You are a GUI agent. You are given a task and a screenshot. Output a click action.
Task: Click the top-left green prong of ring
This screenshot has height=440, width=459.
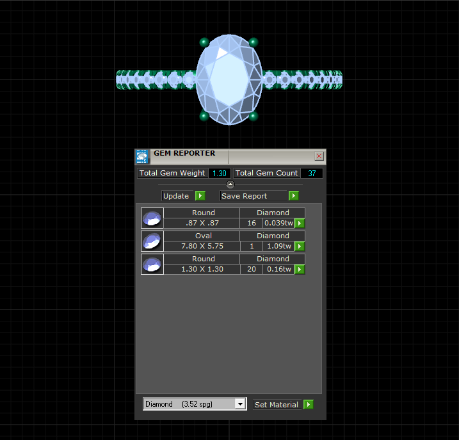(x=204, y=42)
